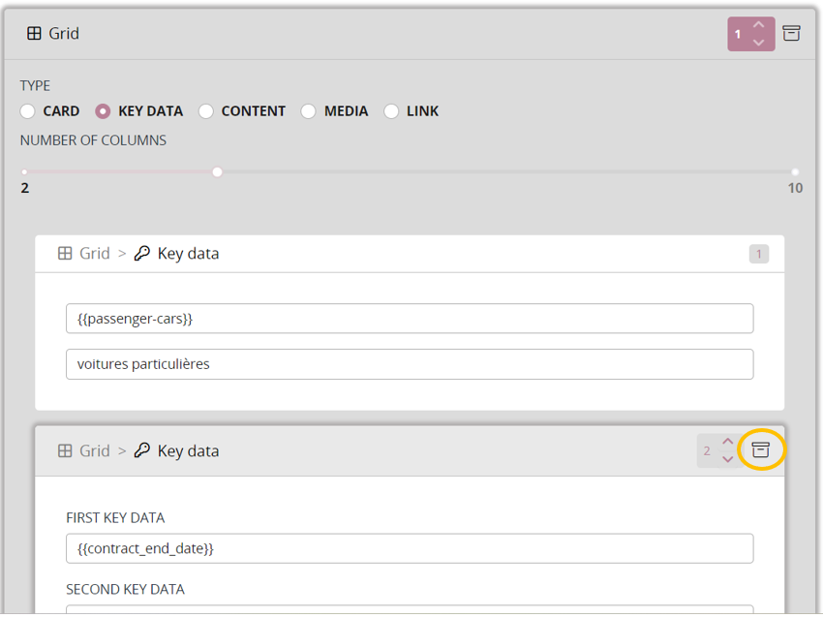Click the key icon in the second Key data header

pyautogui.click(x=142, y=451)
